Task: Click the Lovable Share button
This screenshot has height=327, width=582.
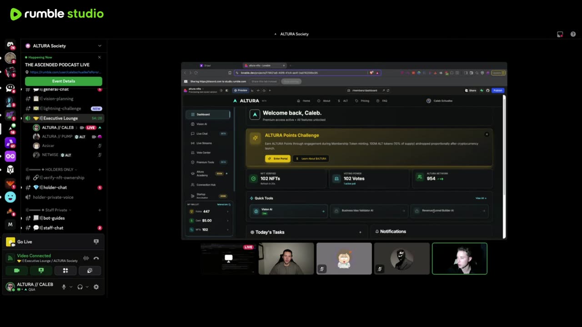Action: (x=471, y=90)
